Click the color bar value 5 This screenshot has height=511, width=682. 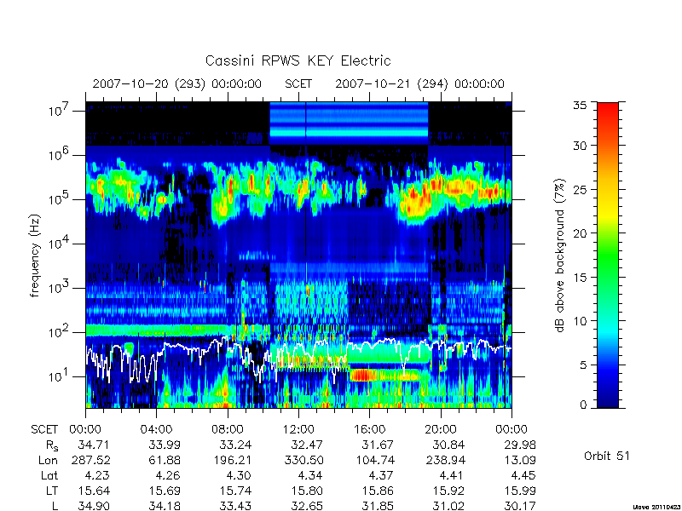583,365
